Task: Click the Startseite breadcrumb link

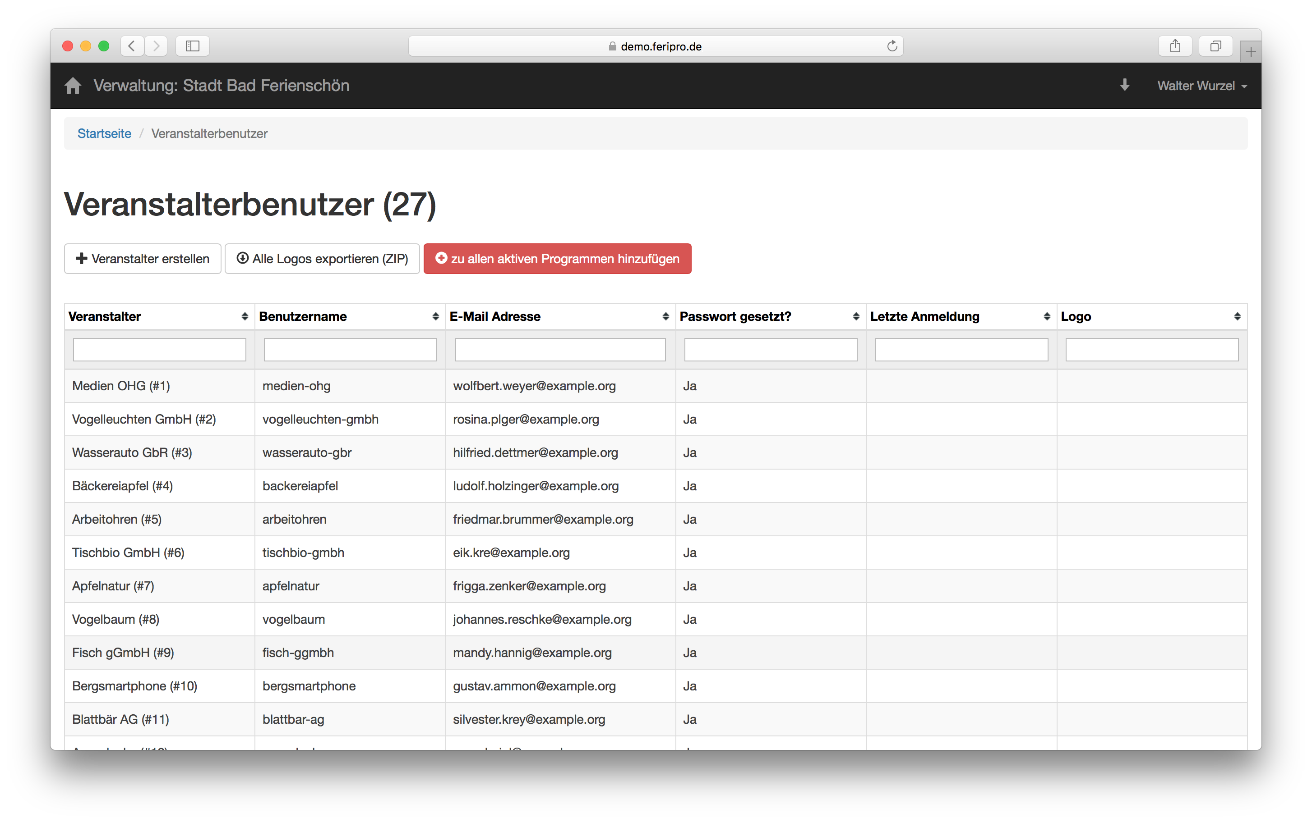Action: (104, 134)
